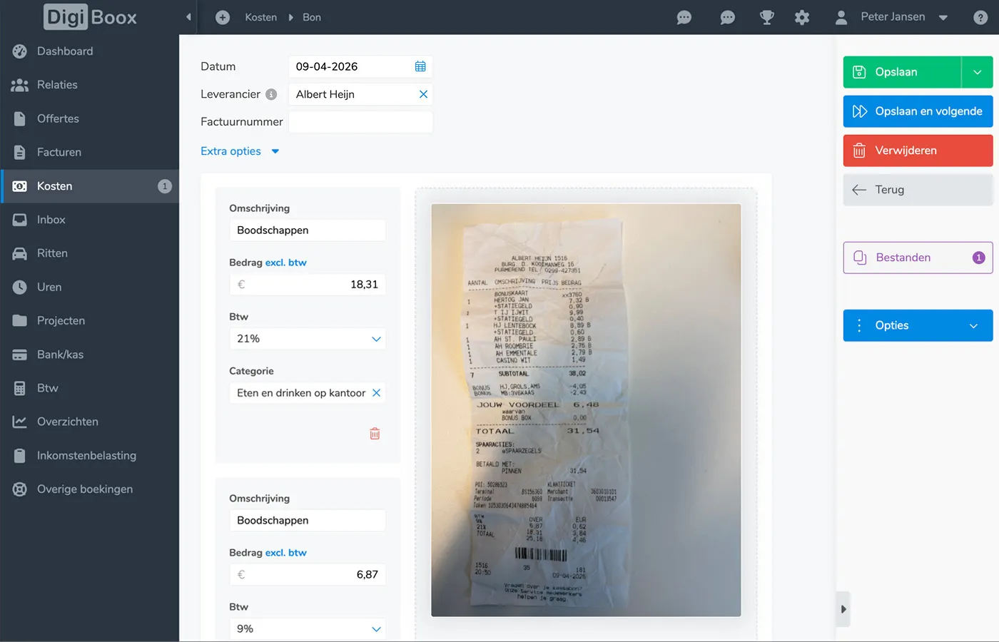
Task: Expand the Extra opties section
Action: (240, 151)
